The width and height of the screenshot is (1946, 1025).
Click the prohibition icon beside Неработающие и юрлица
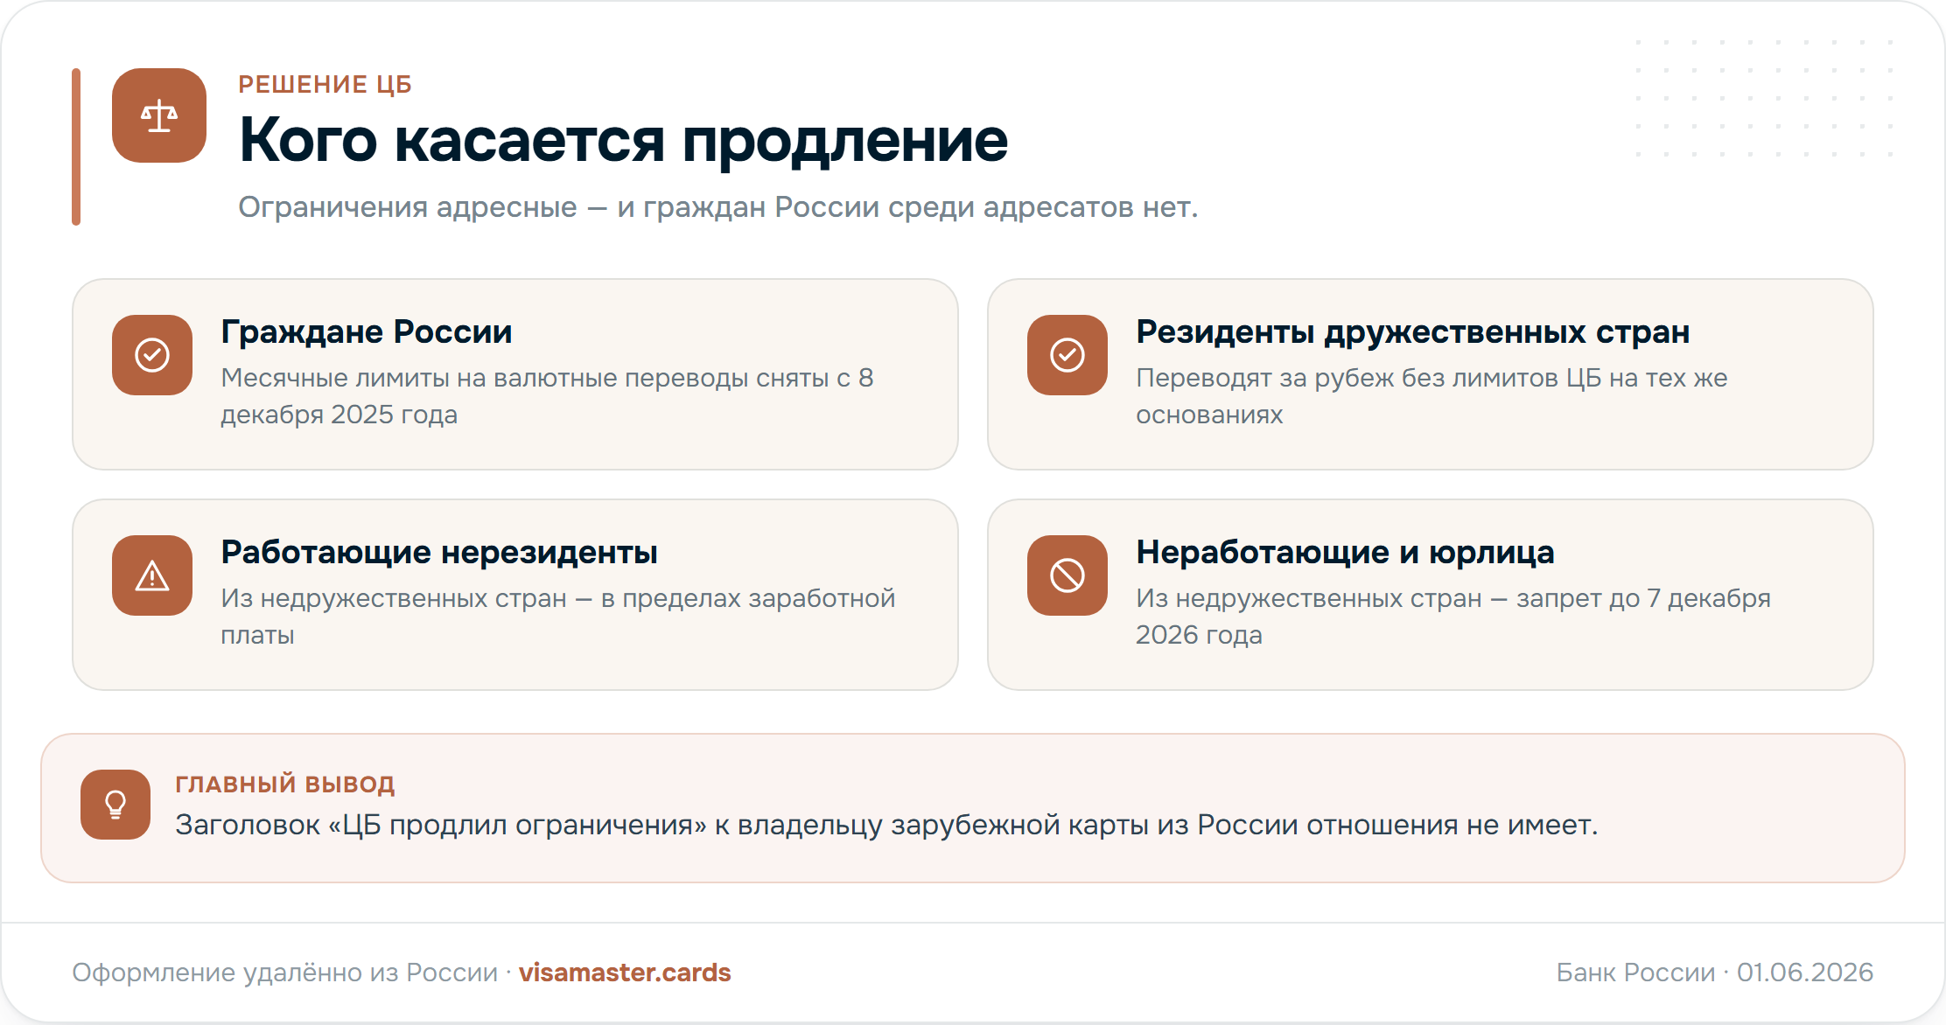tap(1067, 575)
